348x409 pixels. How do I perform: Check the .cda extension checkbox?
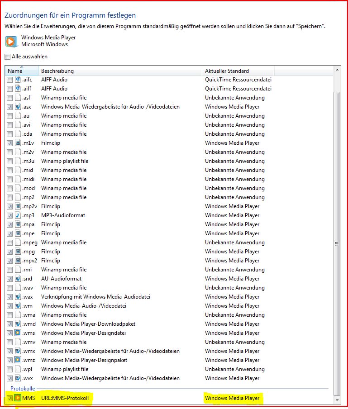tap(10, 134)
